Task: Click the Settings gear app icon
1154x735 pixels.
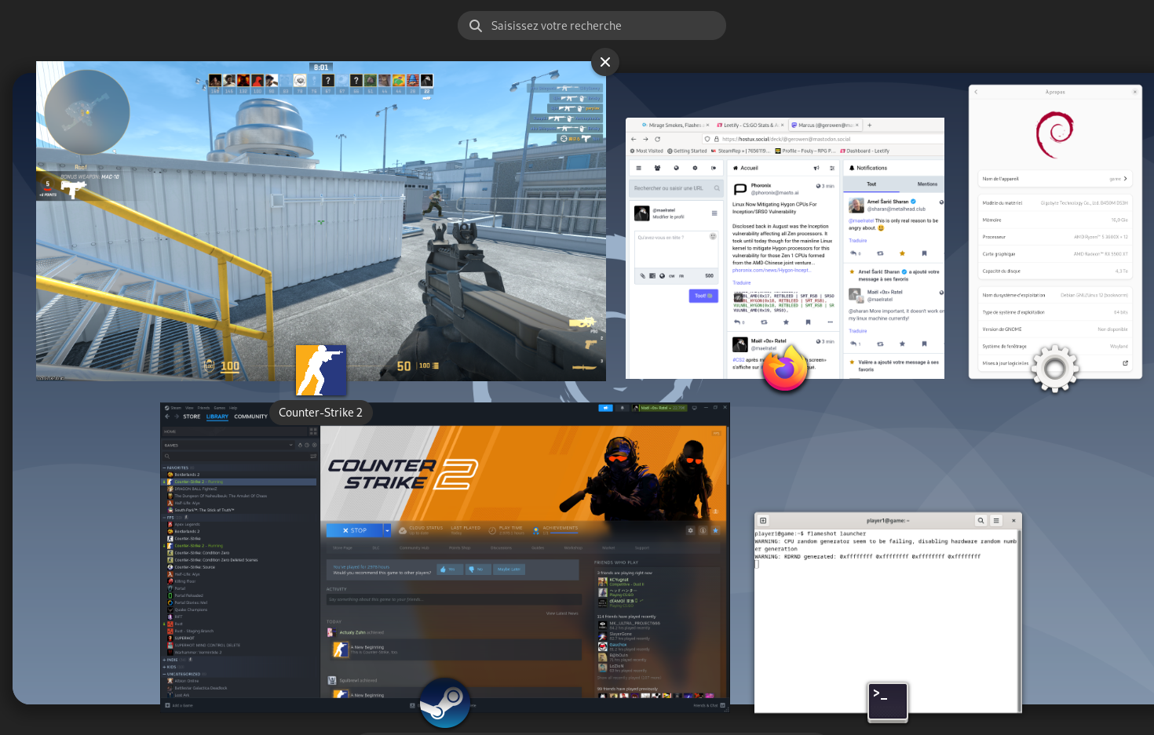Action: click(x=1054, y=368)
